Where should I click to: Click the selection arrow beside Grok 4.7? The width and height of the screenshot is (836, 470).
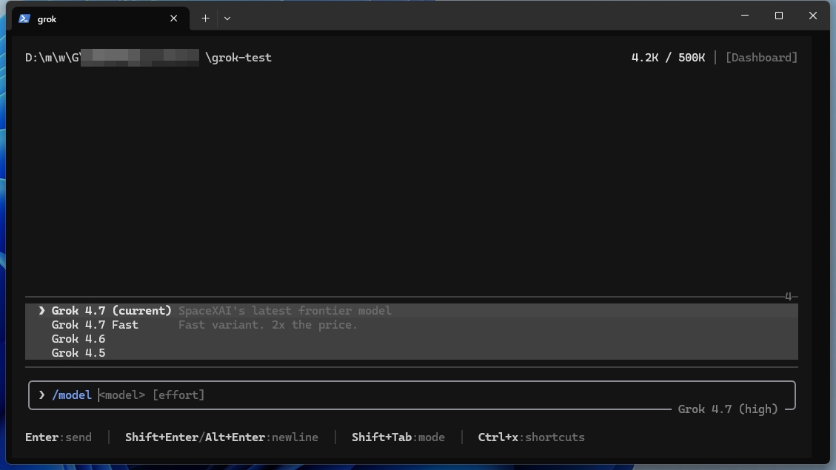tap(41, 311)
